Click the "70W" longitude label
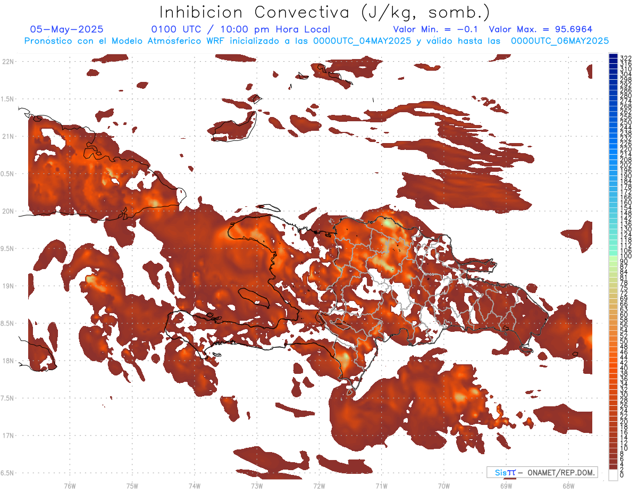Screen dimensions: 638x493 (x=444, y=486)
